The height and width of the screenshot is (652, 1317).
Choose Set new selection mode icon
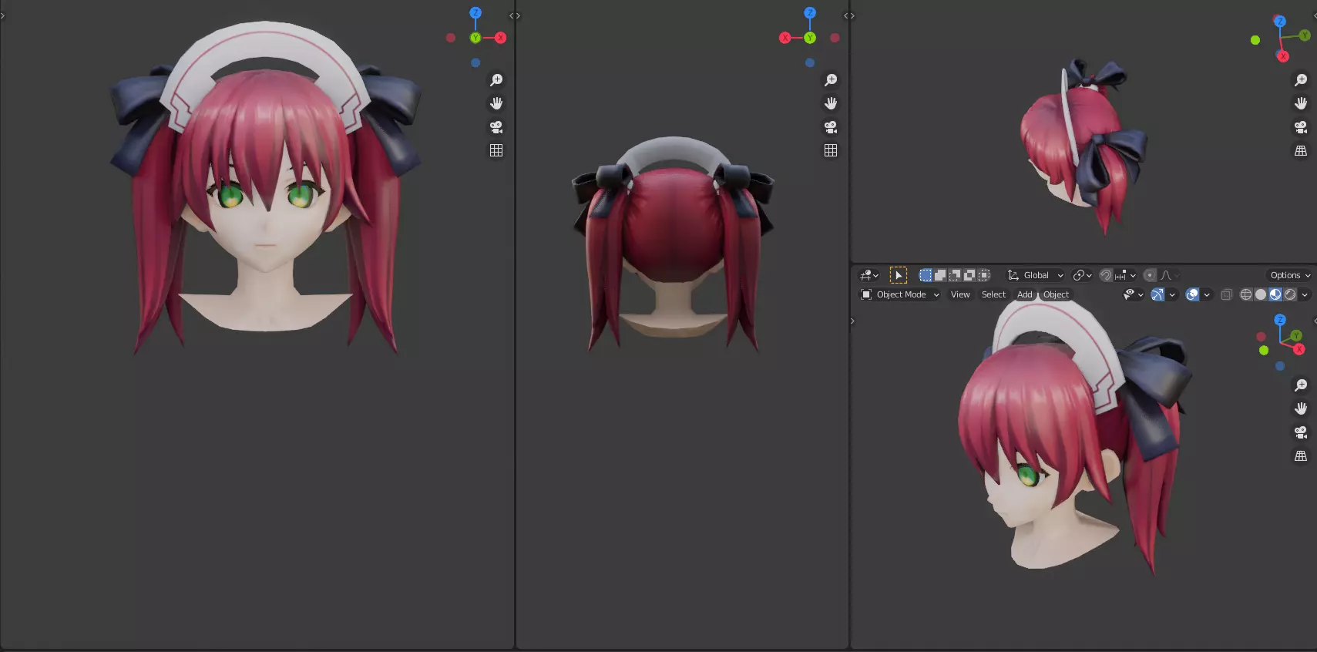pos(926,275)
